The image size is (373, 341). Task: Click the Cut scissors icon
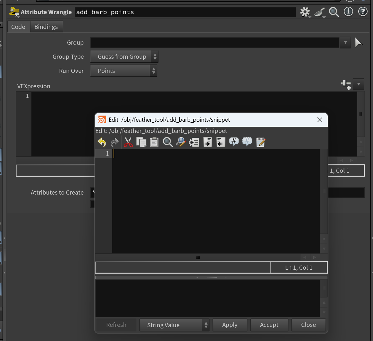click(x=128, y=142)
